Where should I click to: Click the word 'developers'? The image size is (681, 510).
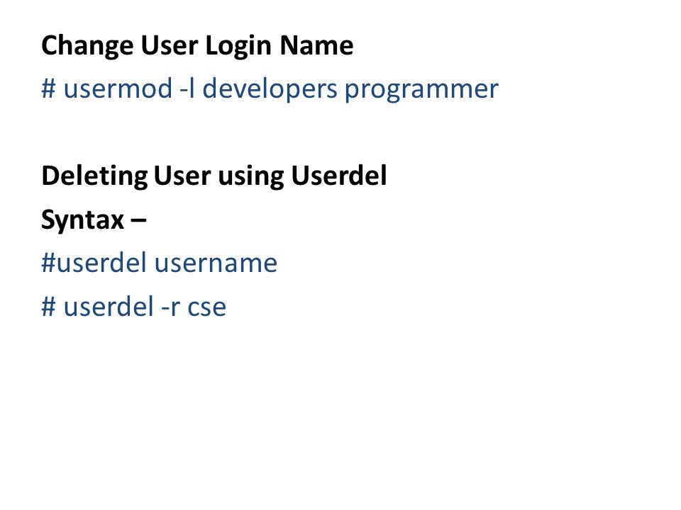point(270,90)
